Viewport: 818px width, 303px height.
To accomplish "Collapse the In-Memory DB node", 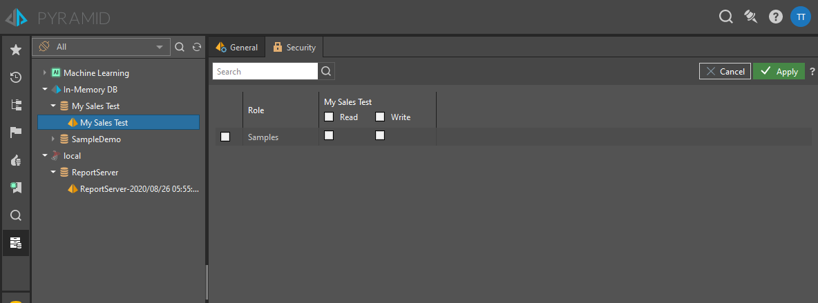I will [x=45, y=89].
